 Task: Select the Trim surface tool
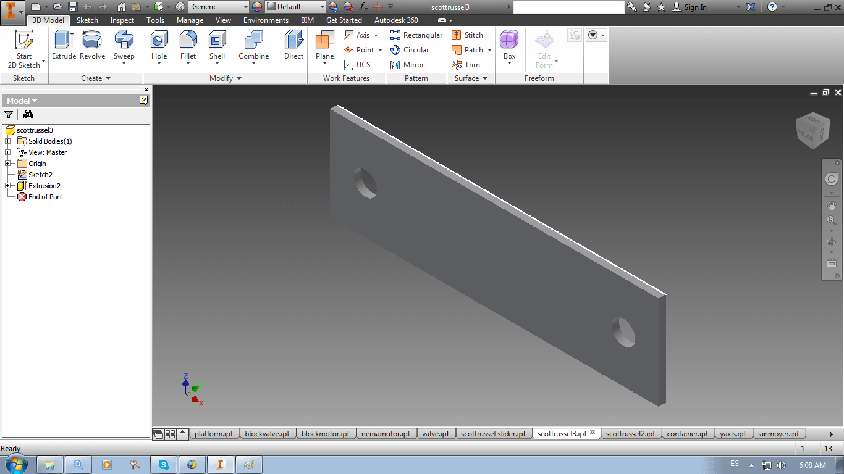coord(466,65)
